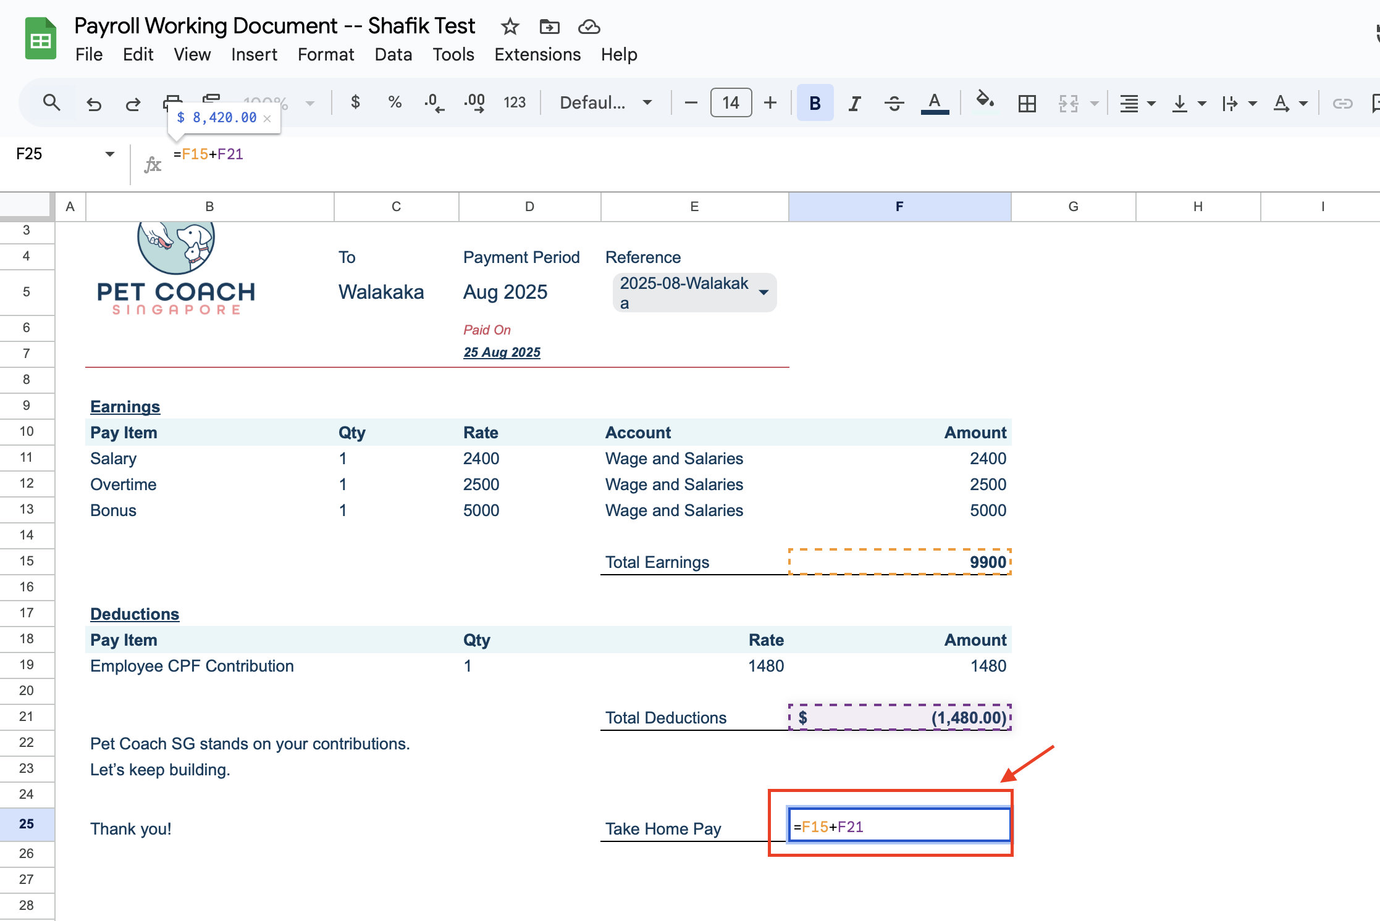Screen dimensions: 1380x921
Task: Open the Format menu
Action: tap(326, 54)
